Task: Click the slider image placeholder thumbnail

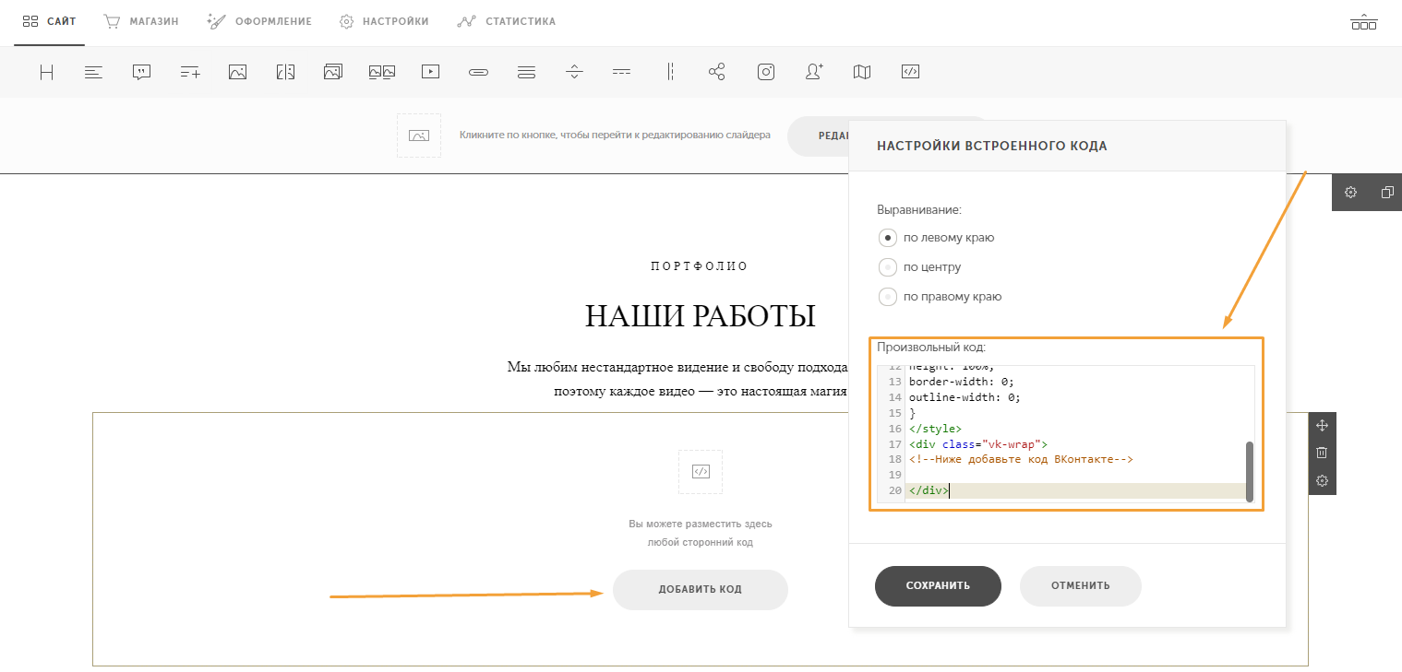Action: coord(419,136)
